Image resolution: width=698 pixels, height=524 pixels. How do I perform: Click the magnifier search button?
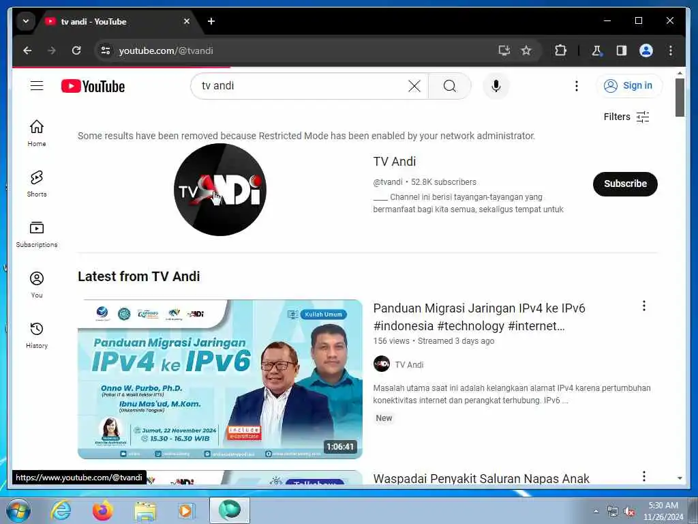(x=450, y=86)
